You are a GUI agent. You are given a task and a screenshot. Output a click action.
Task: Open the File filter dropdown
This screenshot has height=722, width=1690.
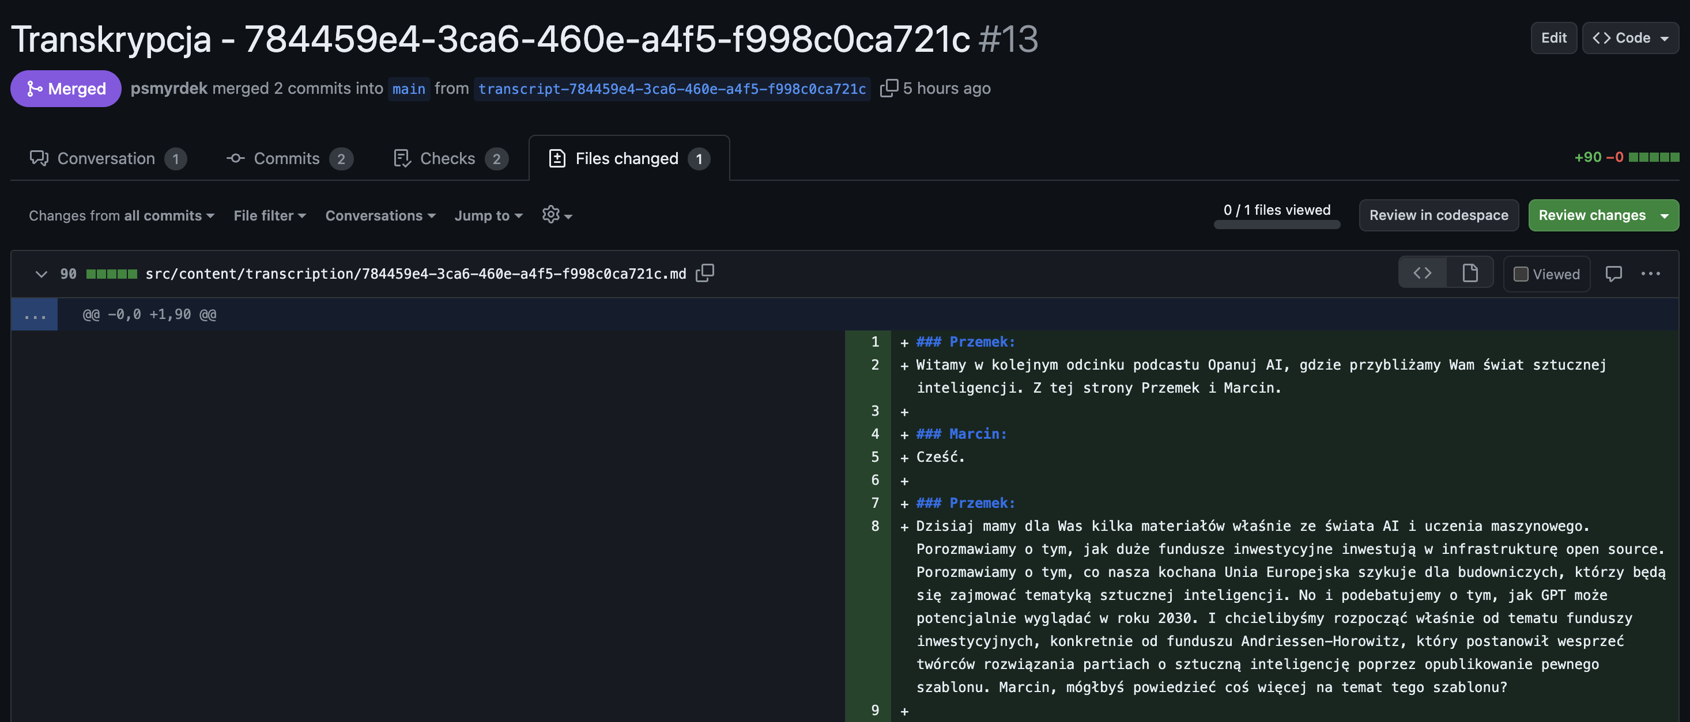[x=270, y=215]
